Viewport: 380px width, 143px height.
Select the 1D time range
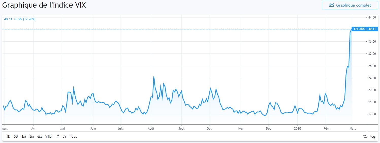pyautogui.click(x=8, y=136)
